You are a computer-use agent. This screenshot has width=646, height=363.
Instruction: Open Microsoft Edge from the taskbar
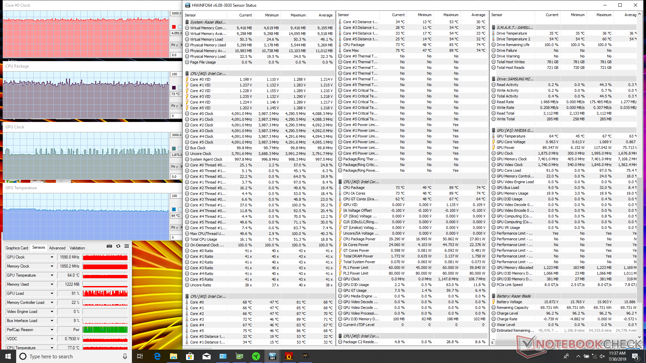(x=157, y=356)
